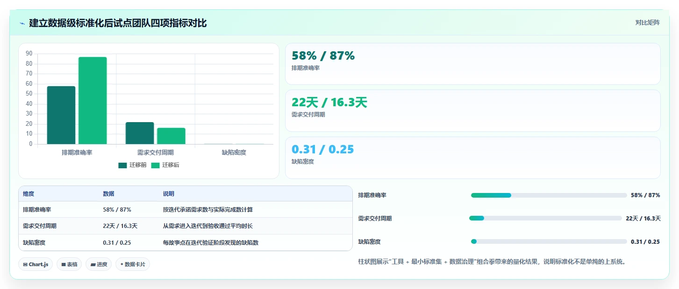Click the 维度 table column header
The image size is (679, 289).
click(x=29, y=194)
